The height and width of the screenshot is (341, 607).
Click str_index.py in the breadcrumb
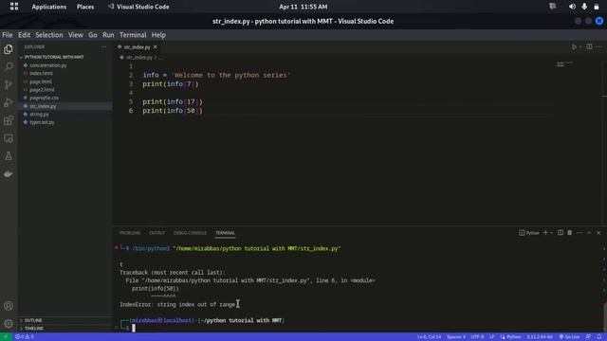pyautogui.click(x=139, y=57)
